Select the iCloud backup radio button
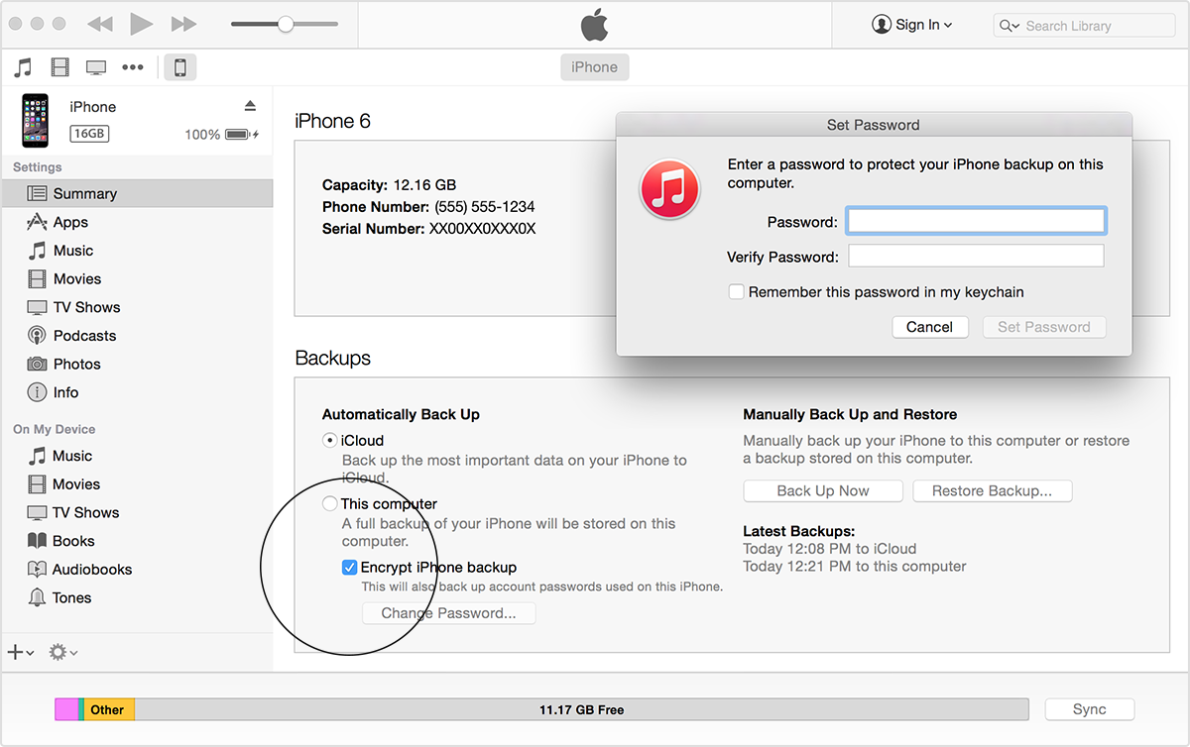The image size is (1190, 747). (x=329, y=441)
